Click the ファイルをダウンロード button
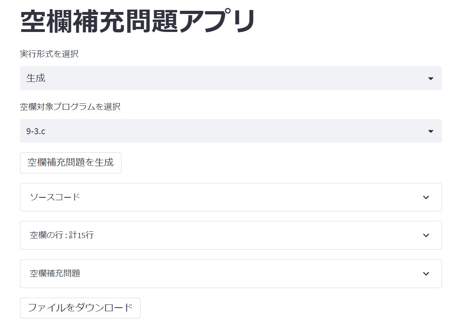 pos(80,308)
